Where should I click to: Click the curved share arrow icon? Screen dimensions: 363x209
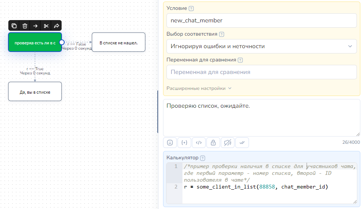(57, 26)
